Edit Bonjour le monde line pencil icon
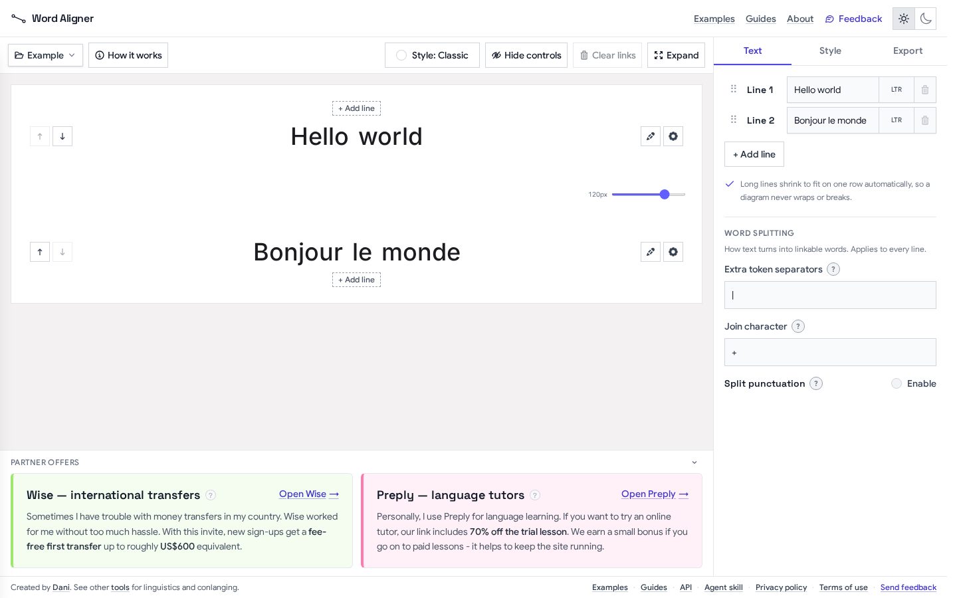Image resolution: width=957 pixels, height=598 pixels. tap(651, 252)
